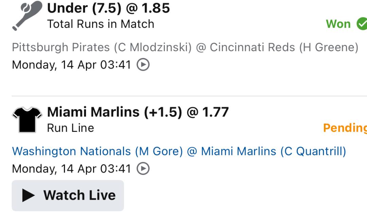Click the Watch Live button
The image size is (367, 218).
click(68, 196)
